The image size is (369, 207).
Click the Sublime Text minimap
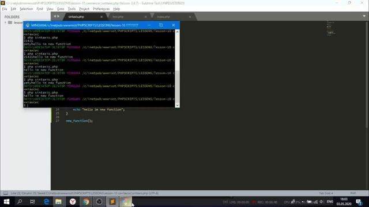[x=331, y=28]
